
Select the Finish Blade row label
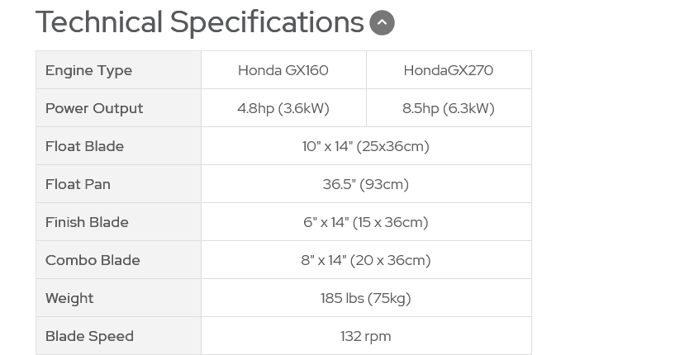point(87,222)
